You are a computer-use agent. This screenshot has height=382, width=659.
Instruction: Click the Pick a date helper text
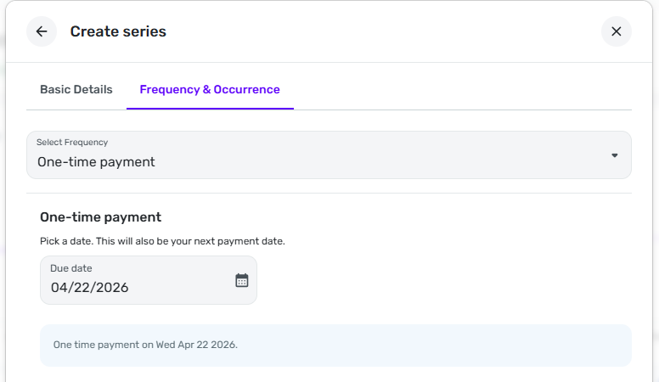tap(162, 241)
